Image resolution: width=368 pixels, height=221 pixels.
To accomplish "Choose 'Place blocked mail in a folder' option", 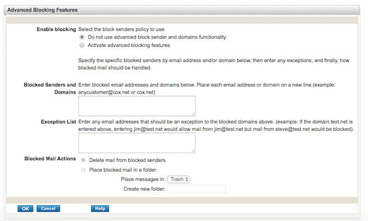I will tap(83, 170).
